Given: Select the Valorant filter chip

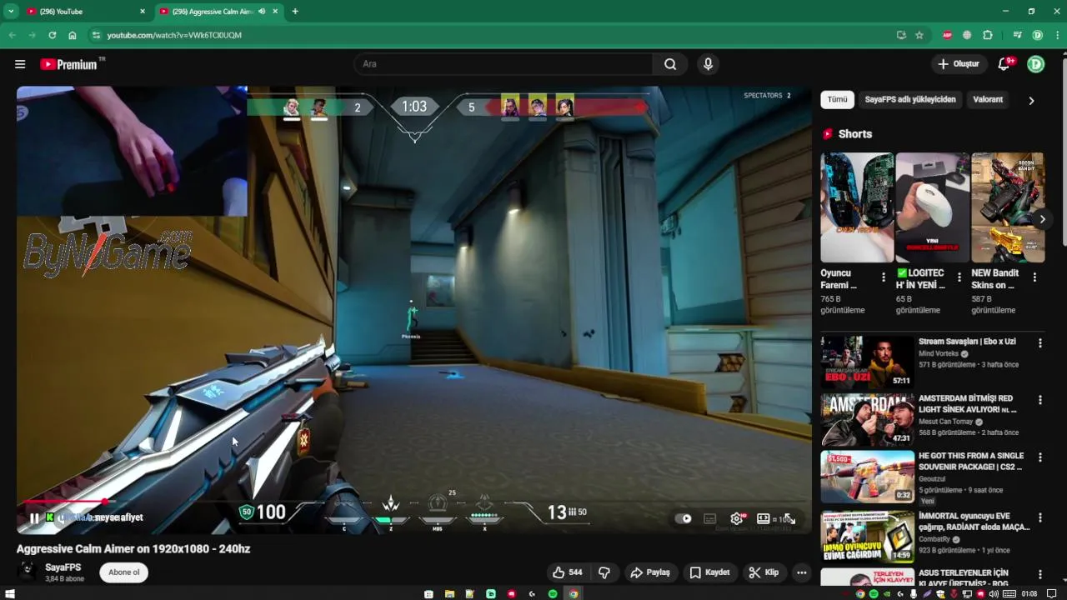Looking at the screenshot, I should pos(988,99).
